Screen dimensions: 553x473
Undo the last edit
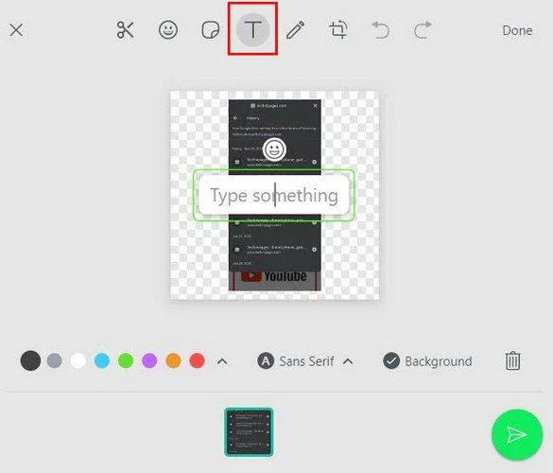[x=381, y=29]
